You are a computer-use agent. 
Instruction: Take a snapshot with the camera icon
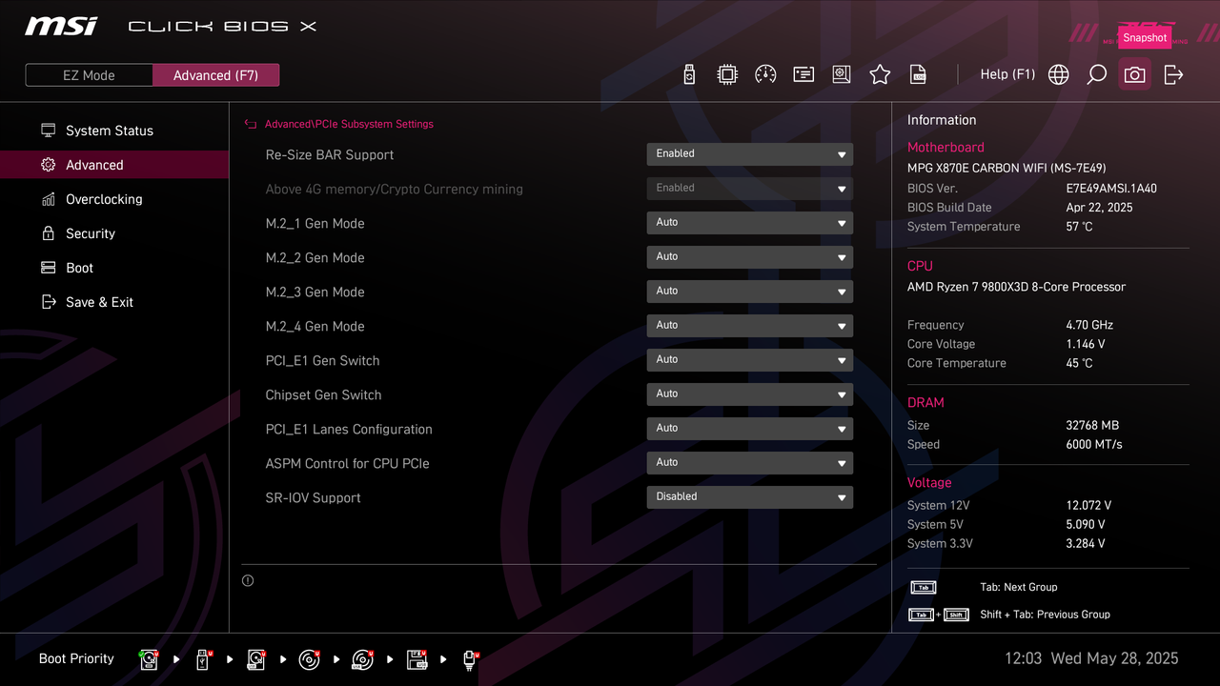pyautogui.click(x=1134, y=74)
